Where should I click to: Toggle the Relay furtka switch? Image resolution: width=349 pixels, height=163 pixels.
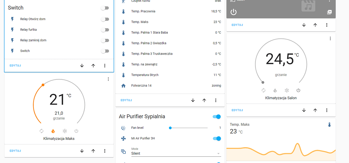tap(105, 30)
